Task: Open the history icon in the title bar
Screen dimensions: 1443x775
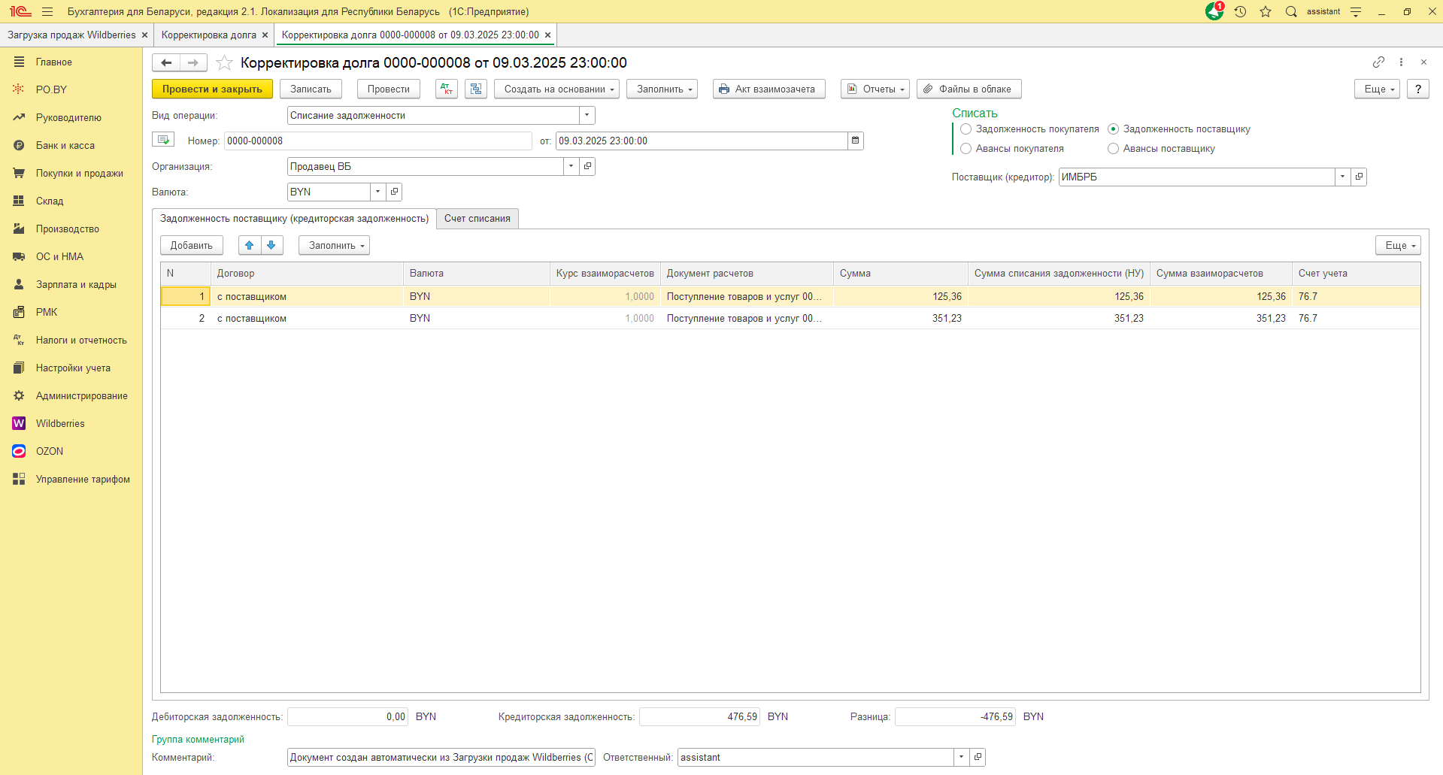Action: (1241, 11)
